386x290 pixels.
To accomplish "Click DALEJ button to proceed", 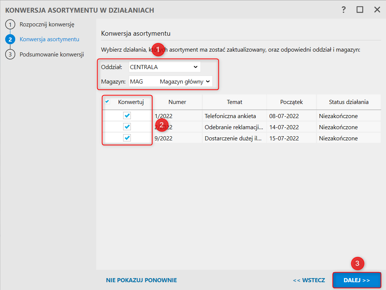I will [356, 280].
